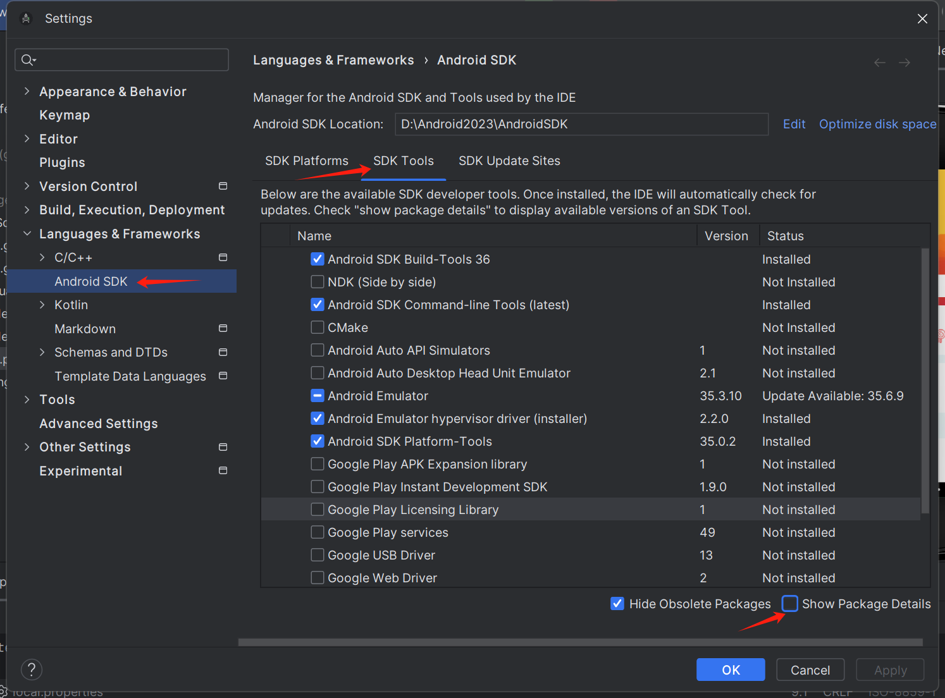Click project-level icon beside Template Data Languages
Image resolution: width=945 pixels, height=698 pixels.
coord(223,376)
